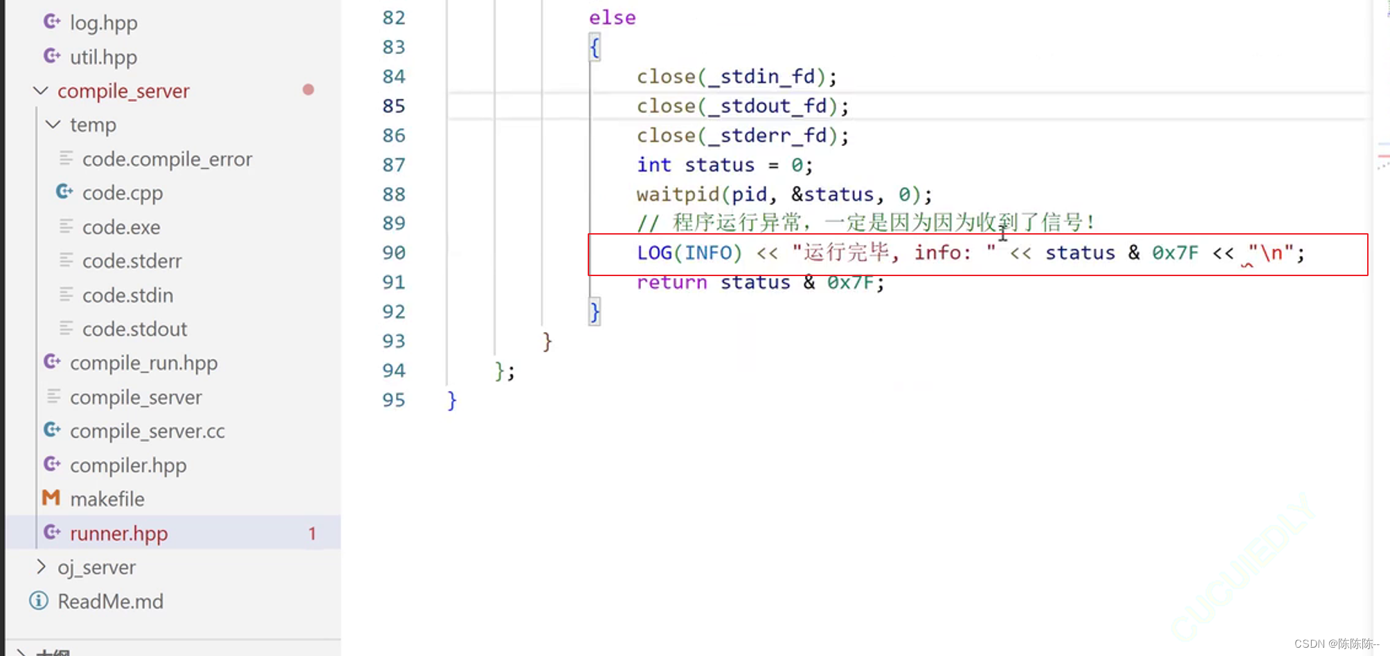Click the C++ icon beside compiler.hpp
Screen dimensions: 1390x656
52,464
